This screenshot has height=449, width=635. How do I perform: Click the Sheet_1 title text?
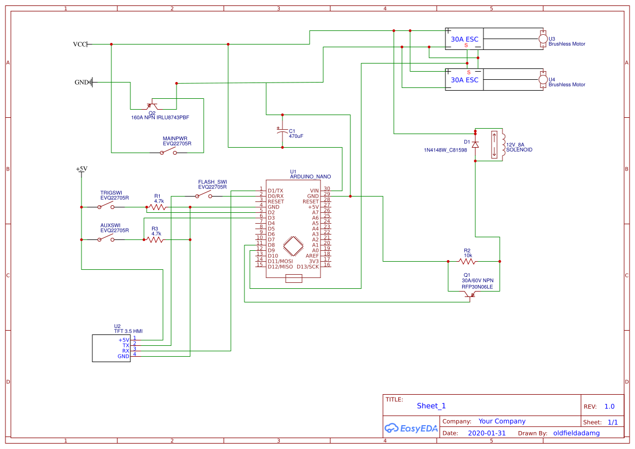click(431, 406)
